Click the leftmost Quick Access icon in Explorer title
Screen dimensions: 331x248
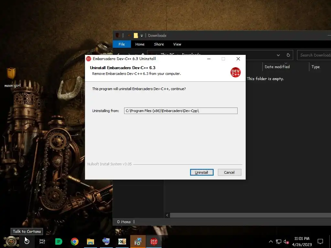tap(117, 35)
